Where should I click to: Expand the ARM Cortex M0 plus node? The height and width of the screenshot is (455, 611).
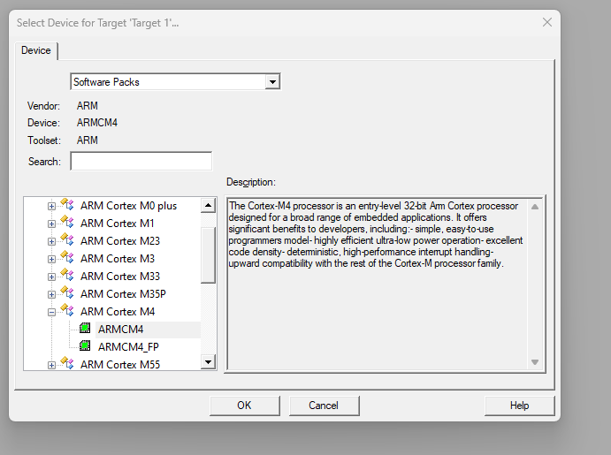[x=51, y=206]
